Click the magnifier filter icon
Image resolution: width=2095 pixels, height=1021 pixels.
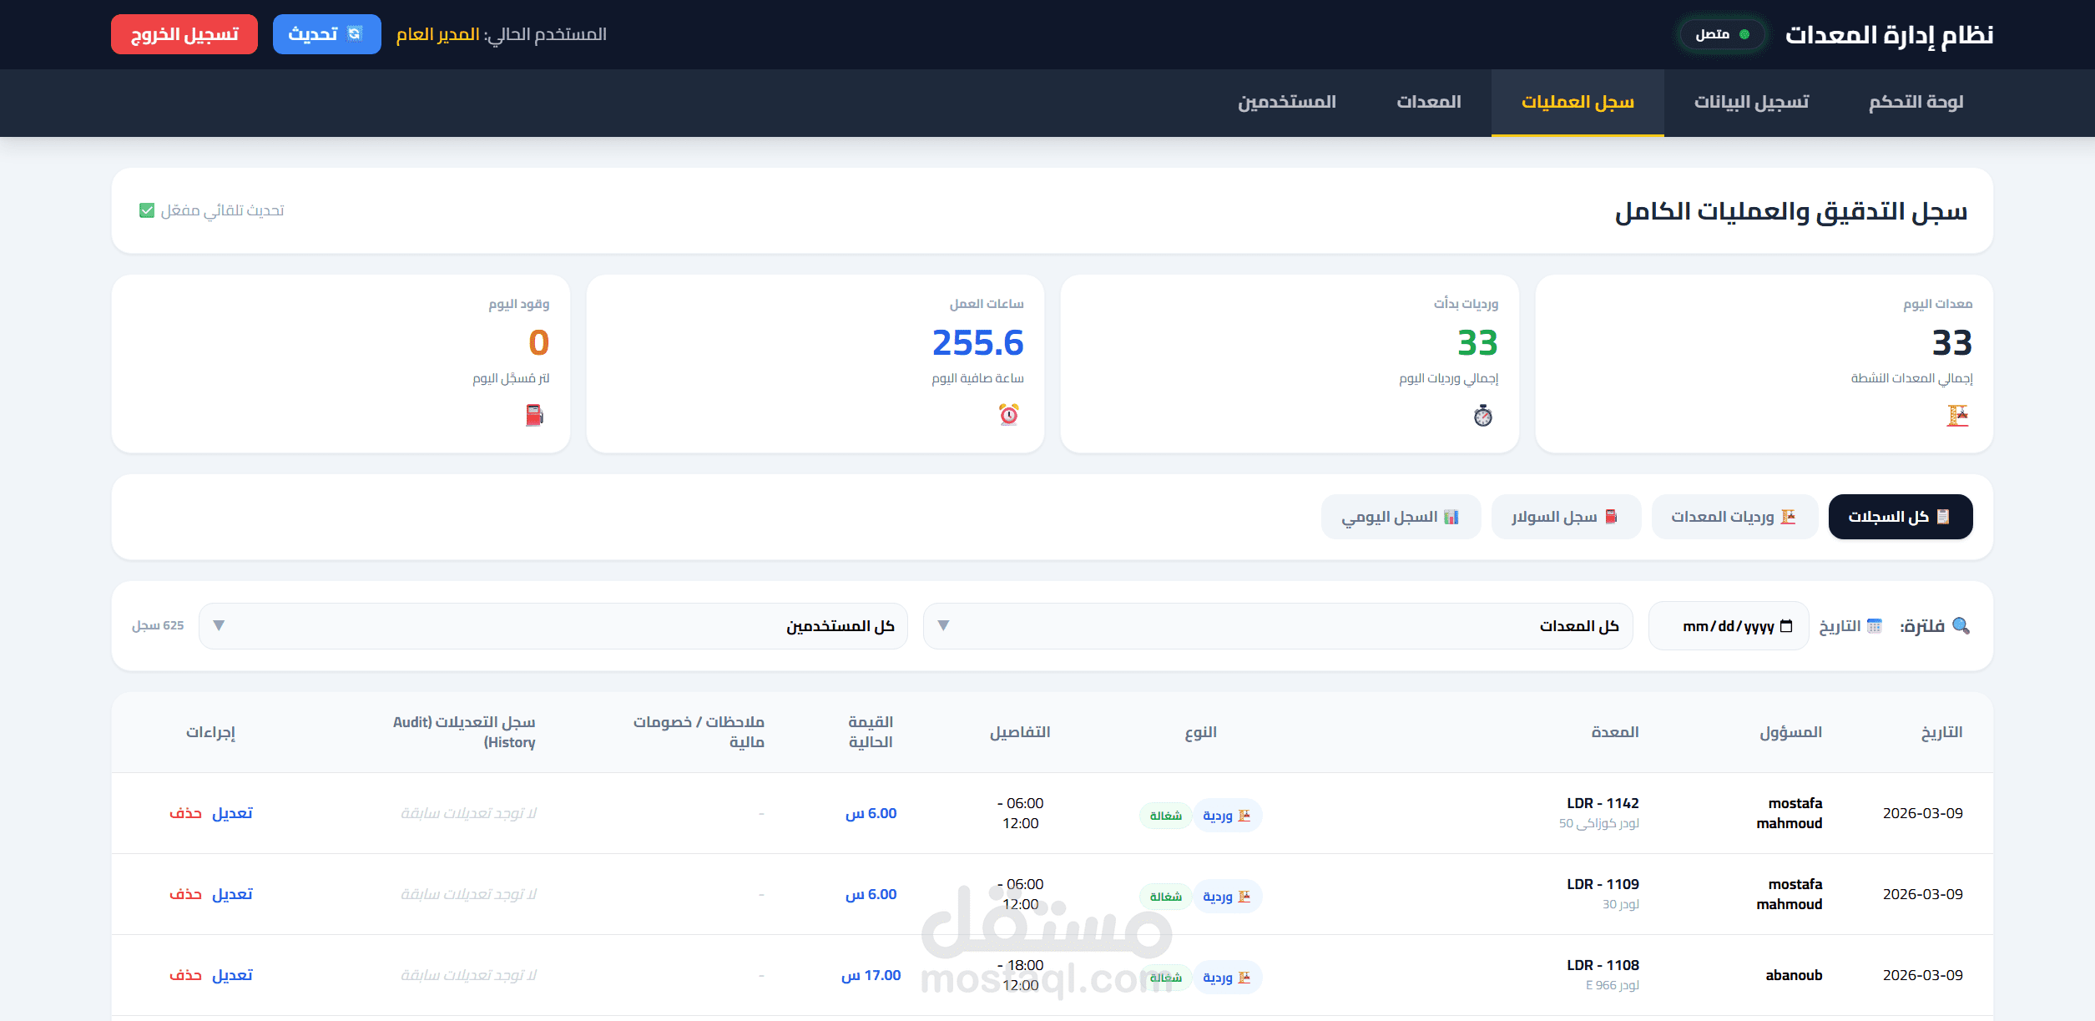(x=1961, y=626)
